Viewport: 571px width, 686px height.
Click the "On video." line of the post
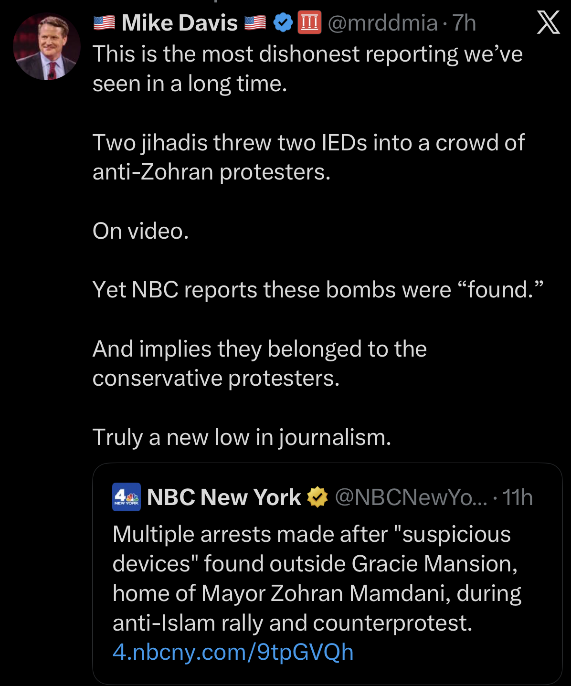141,231
